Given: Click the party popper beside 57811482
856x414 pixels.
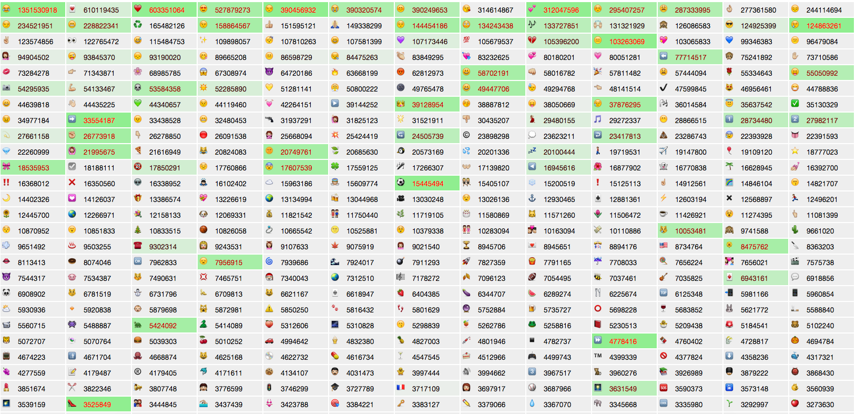Looking at the screenshot, I should (598, 72).
